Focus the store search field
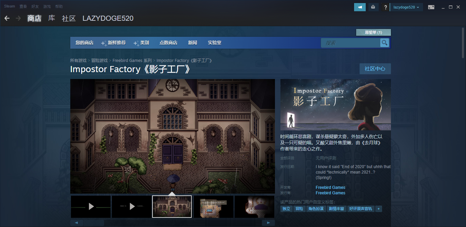Viewport: 466px width, 227px height. tap(351, 43)
